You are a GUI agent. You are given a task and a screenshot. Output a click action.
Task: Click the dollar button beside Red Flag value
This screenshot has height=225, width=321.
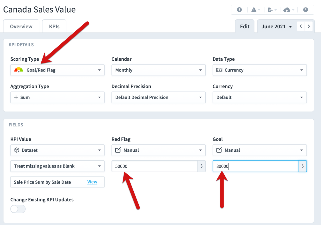tap(202, 166)
